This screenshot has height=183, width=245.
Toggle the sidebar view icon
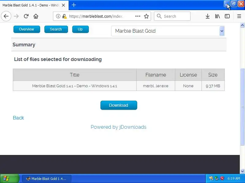pyautogui.click(x=227, y=16)
